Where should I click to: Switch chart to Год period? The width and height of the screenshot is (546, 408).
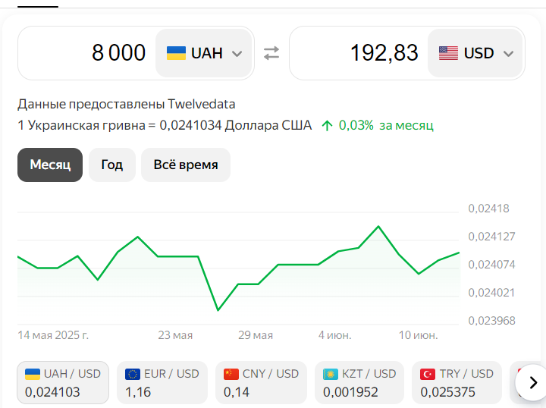tap(112, 165)
